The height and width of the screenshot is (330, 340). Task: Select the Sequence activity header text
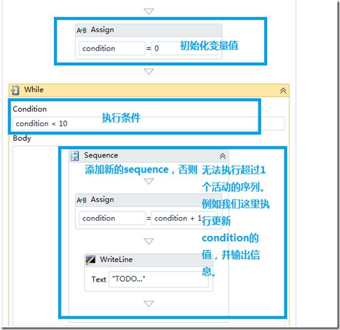point(101,155)
